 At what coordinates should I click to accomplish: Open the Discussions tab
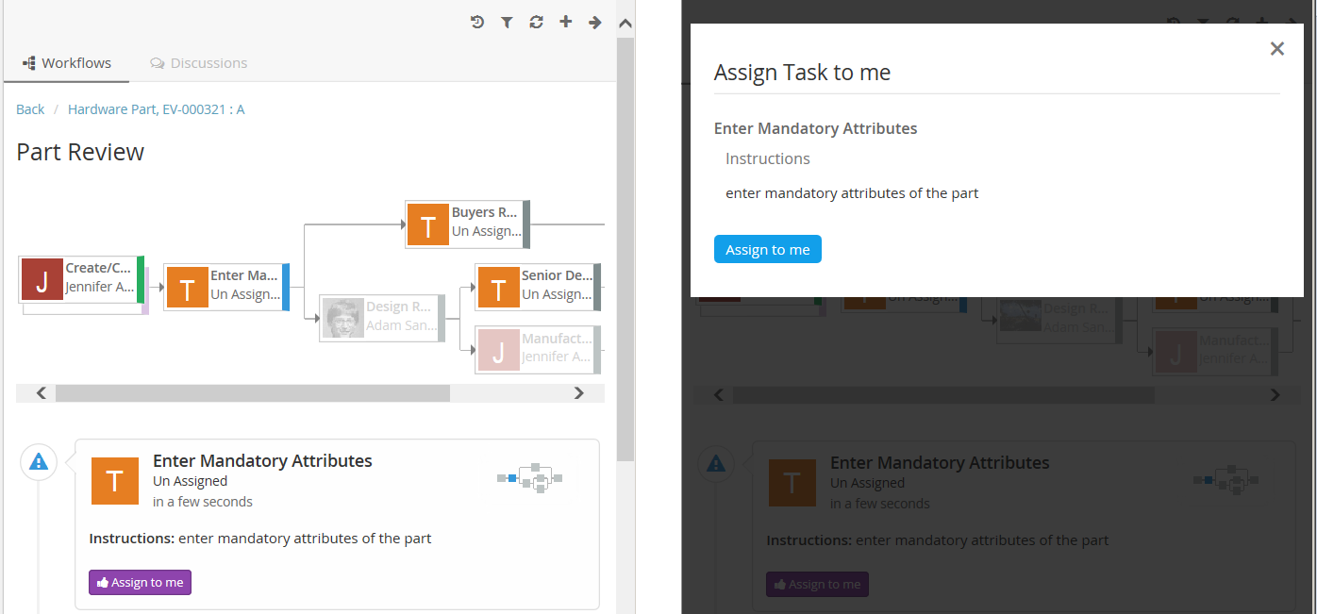199,63
